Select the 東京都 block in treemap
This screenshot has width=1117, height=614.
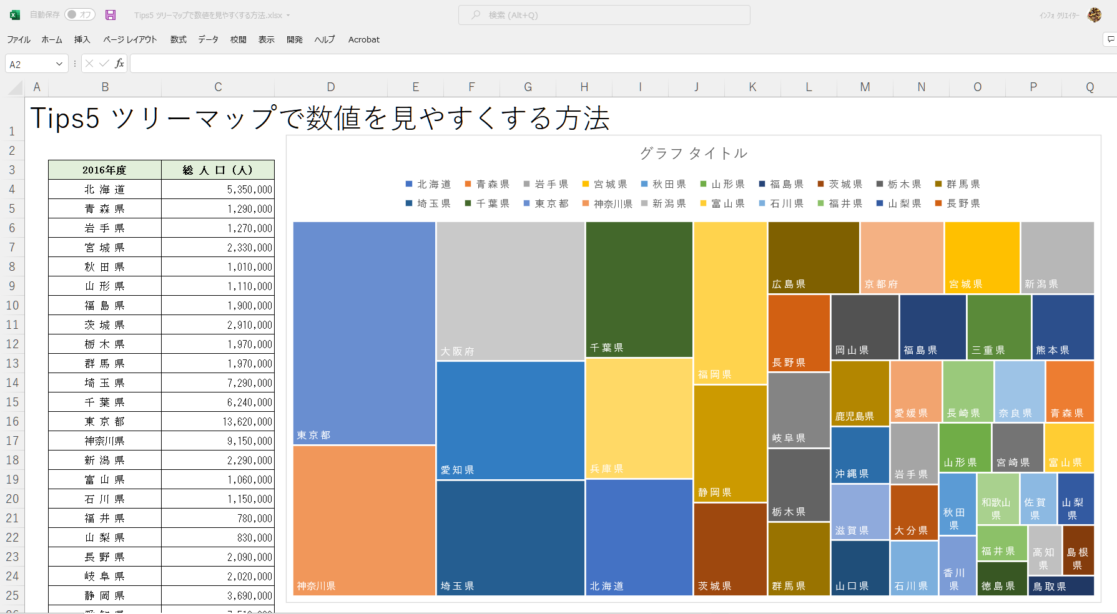tap(364, 333)
